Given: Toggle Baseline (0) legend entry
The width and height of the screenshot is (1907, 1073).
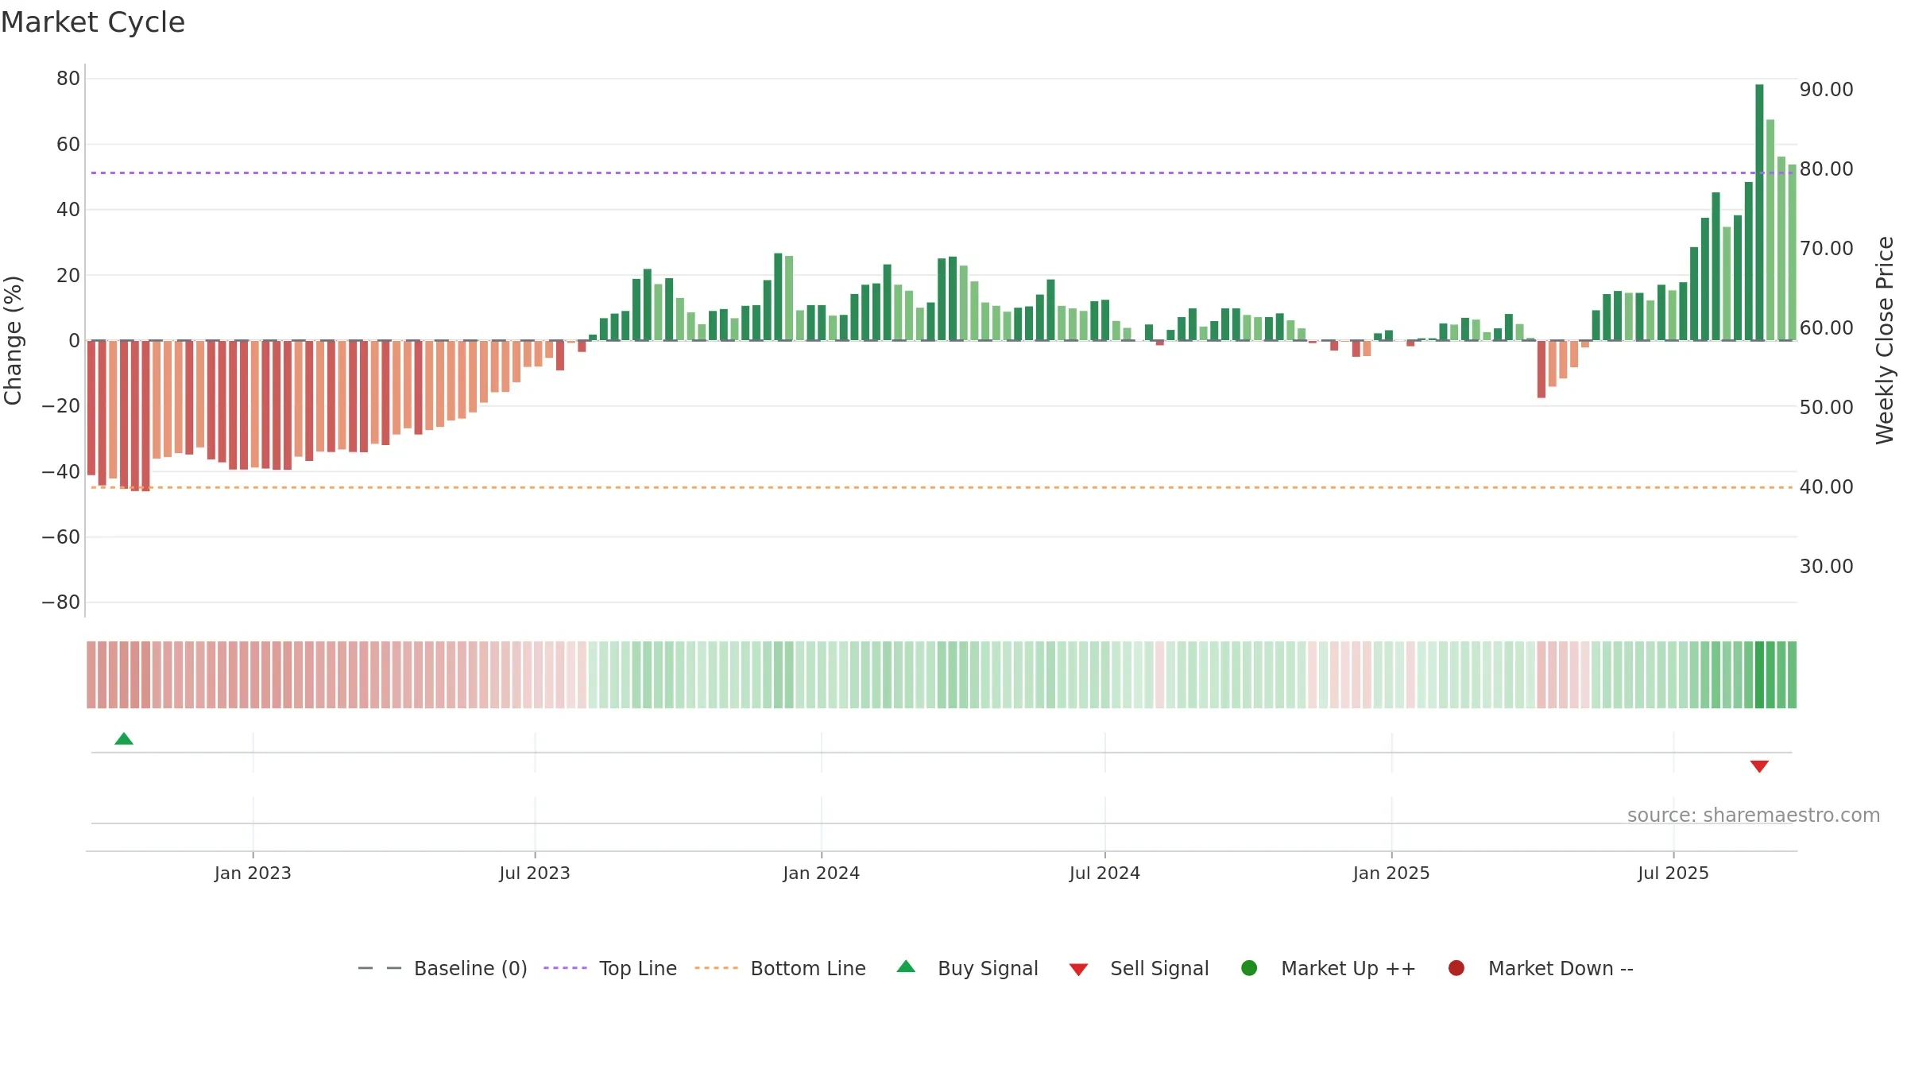Looking at the screenshot, I should 443,969.
